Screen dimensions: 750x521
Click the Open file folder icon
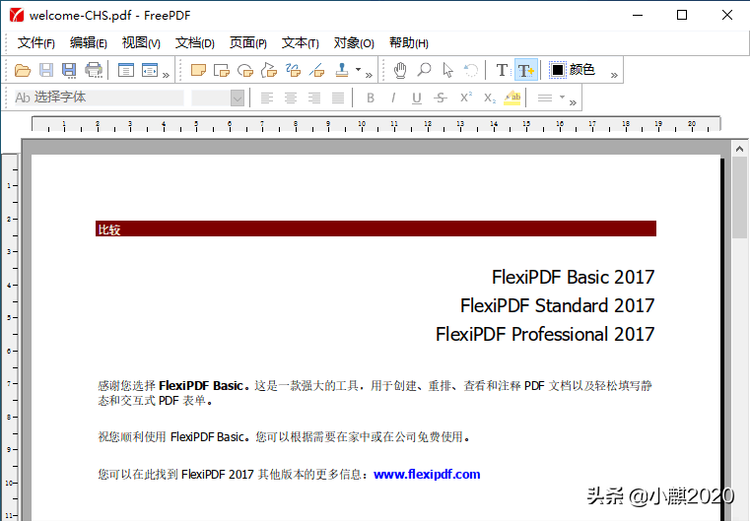[x=23, y=70]
